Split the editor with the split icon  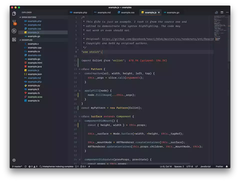click(x=222, y=12)
